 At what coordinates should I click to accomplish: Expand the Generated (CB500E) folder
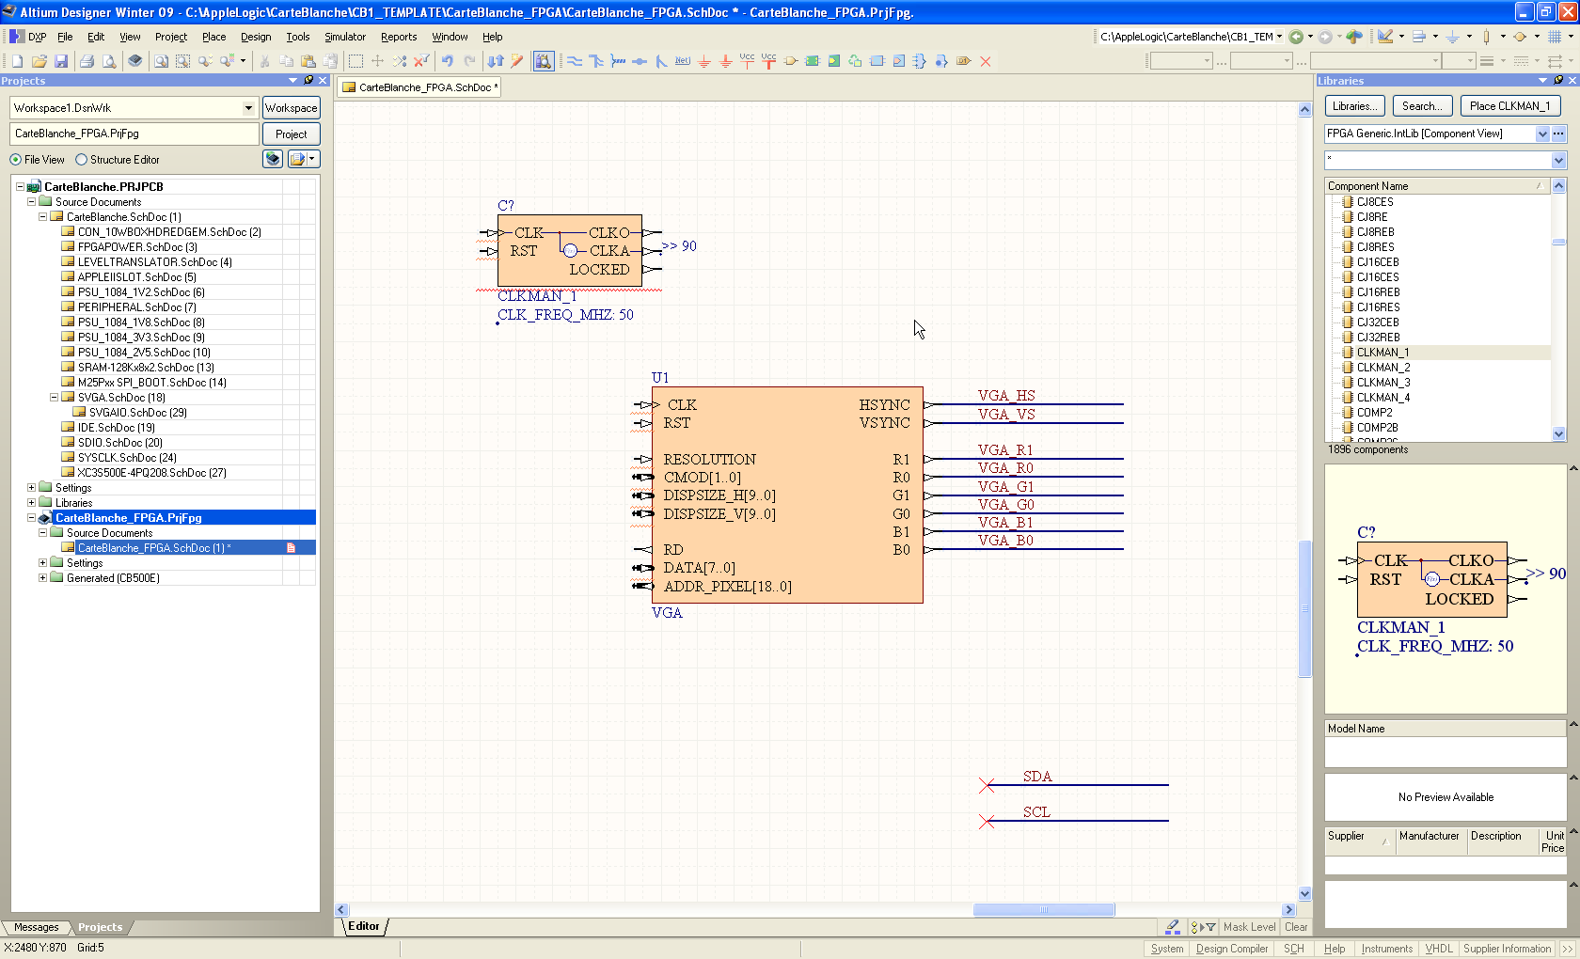coord(42,578)
